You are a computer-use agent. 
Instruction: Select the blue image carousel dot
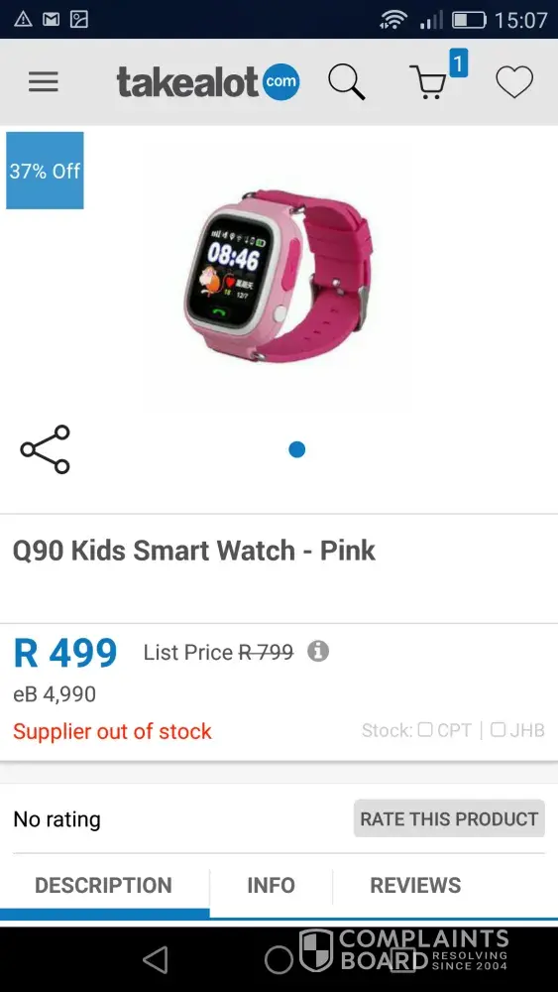(x=297, y=449)
